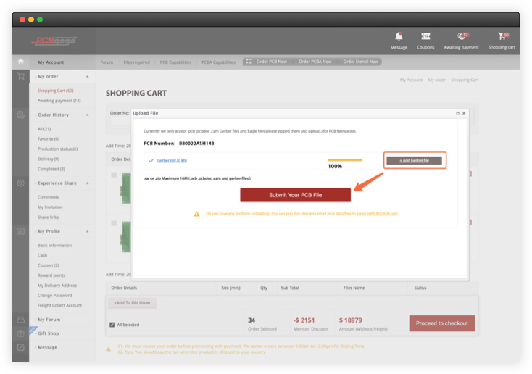
Task: Open Coupon (2) profile link
Action: pos(48,265)
